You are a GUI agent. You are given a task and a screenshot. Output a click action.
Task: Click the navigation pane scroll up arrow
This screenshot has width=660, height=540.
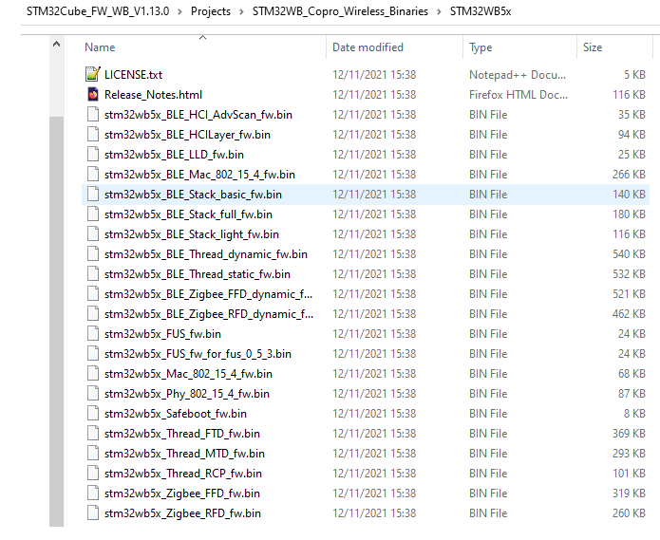56,44
